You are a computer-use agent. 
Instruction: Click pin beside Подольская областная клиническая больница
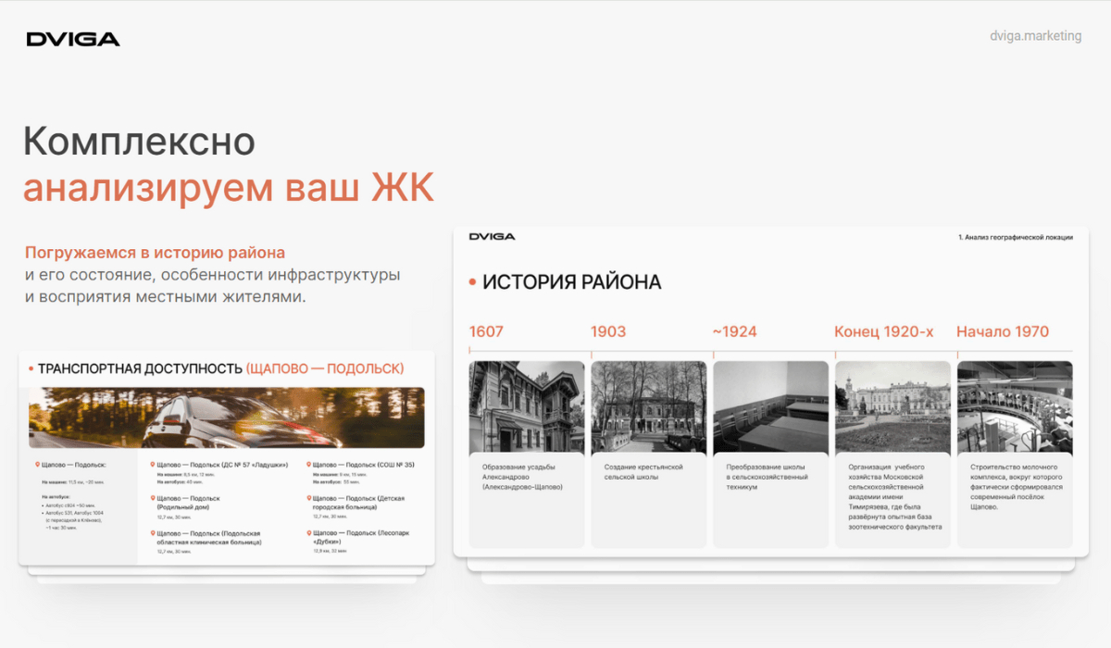[152, 533]
